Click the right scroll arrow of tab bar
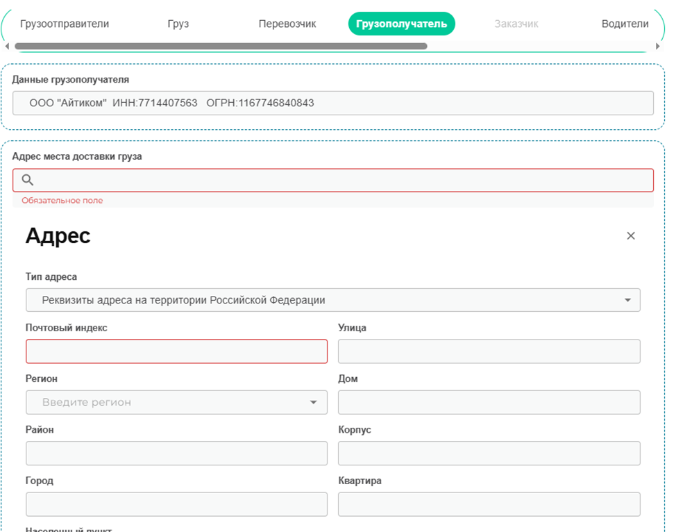Viewport: 676px width, 532px height. 658,47
